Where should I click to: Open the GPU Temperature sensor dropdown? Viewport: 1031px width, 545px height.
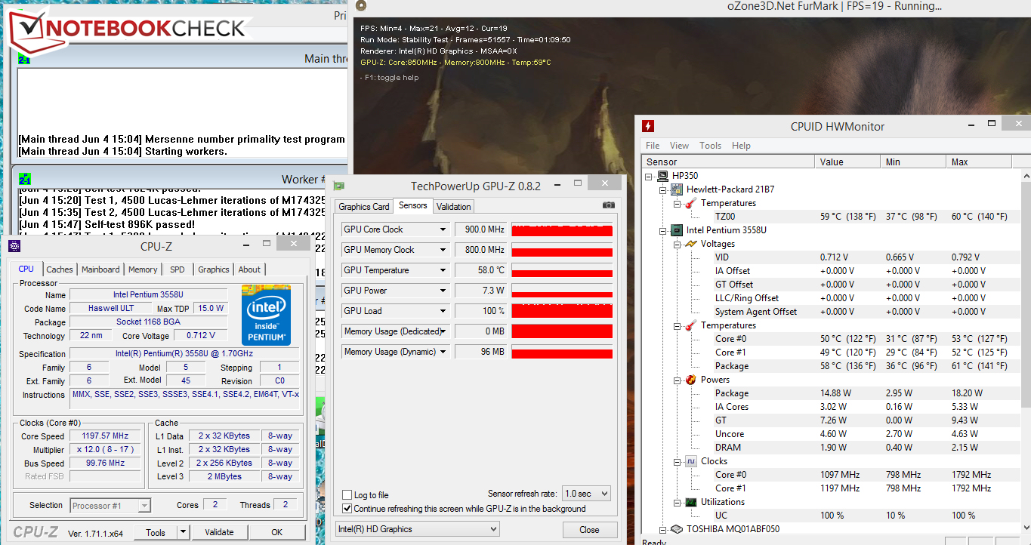(x=443, y=270)
